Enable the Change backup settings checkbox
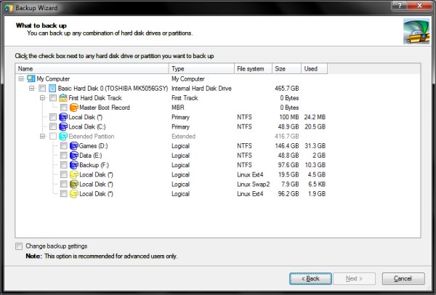Screen dimensions: 436x295 coord(19,246)
